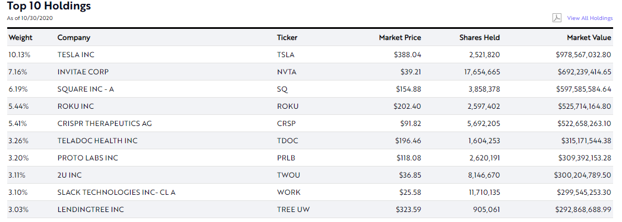Viewport: 622px width, 222px height.
Task: Click the PRLB ticker symbol
Action: pyautogui.click(x=287, y=158)
